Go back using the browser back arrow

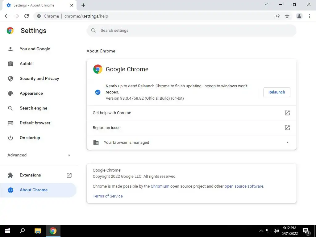[x=7, y=16]
